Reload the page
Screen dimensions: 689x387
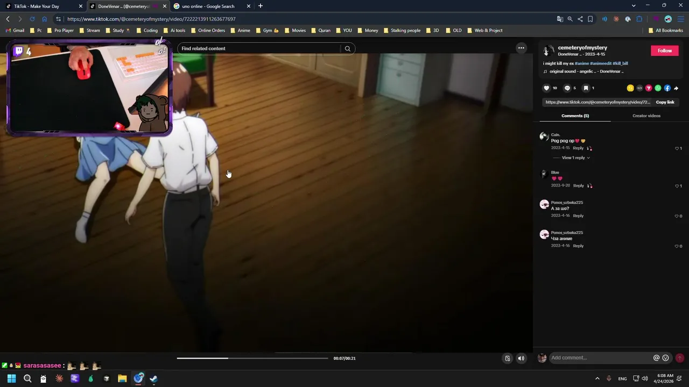(32, 19)
